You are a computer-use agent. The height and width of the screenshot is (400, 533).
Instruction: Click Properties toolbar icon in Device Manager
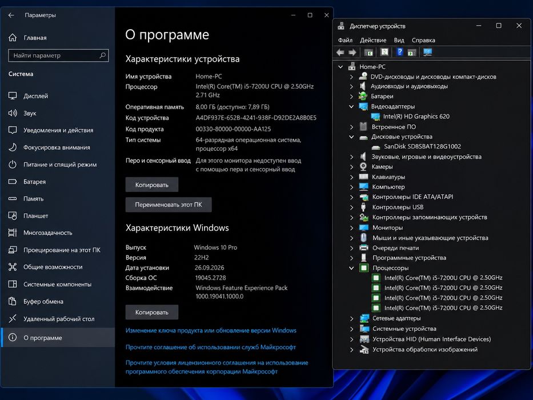[384, 52]
